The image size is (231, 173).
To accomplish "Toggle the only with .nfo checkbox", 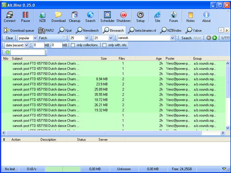I will point(104,45).
